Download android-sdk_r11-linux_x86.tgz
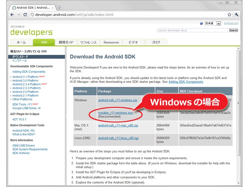The image size is (249, 187). (119, 138)
